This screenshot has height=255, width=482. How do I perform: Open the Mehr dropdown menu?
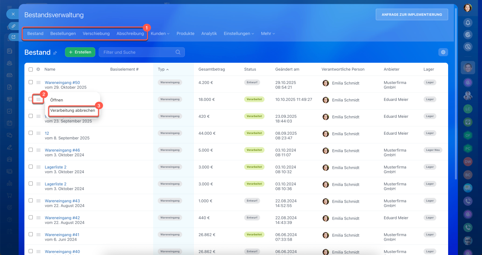point(268,33)
